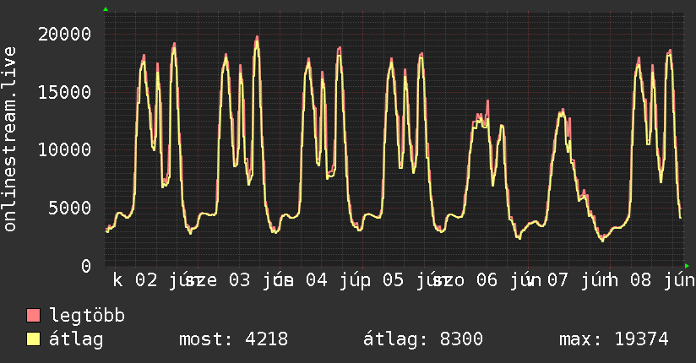Click the 04 date label on x-axis
This screenshot has height=363, width=696.
click(x=317, y=280)
